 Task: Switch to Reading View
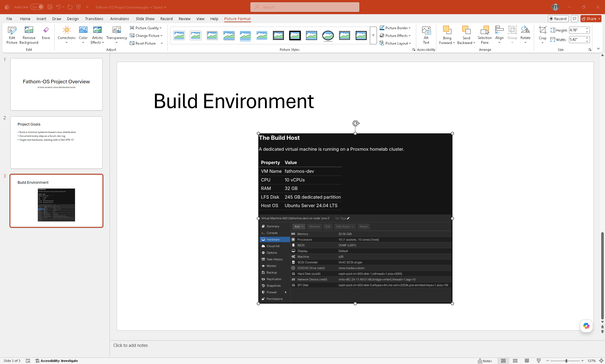coord(527,361)
